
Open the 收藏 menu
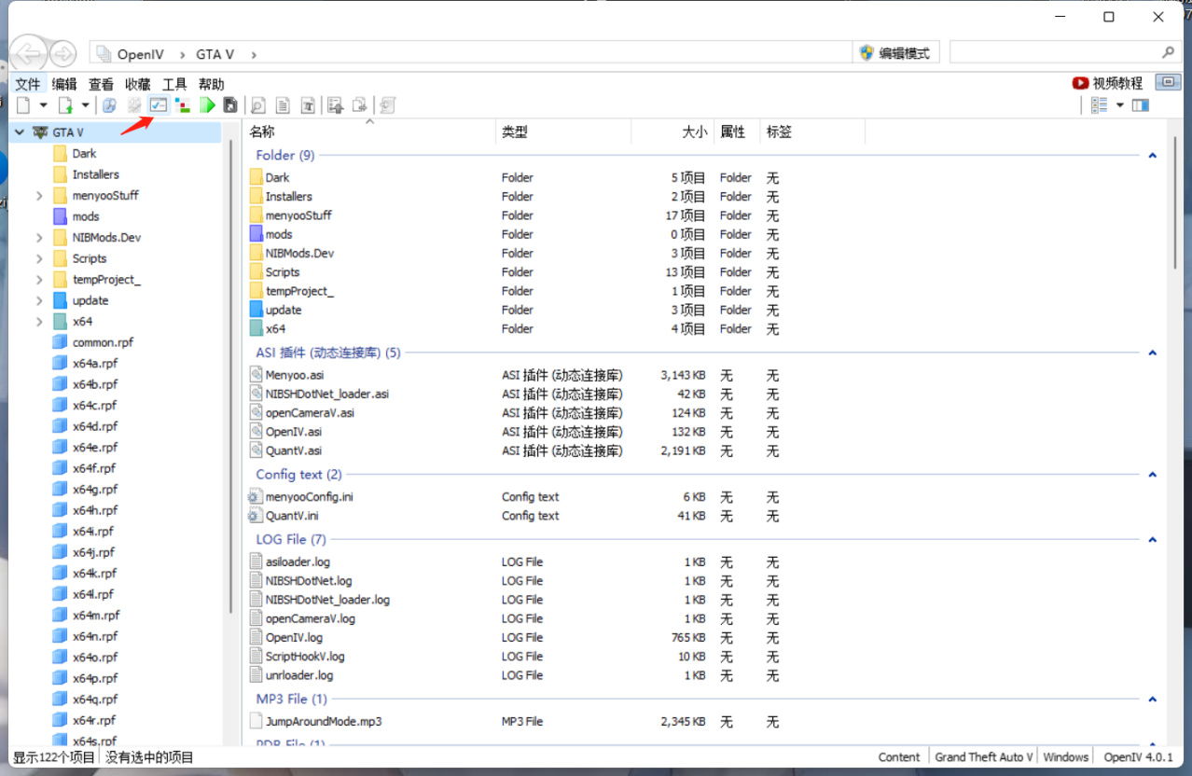pyautogui.click(x=138, y=84)
